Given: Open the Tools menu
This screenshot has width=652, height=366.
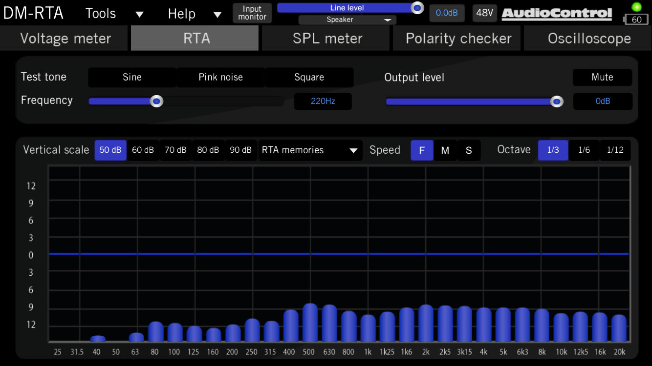Looking at the screenshot, I should (101, 14).
